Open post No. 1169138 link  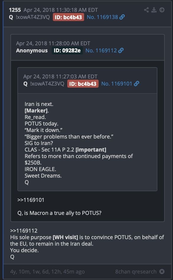pos(102,17)
